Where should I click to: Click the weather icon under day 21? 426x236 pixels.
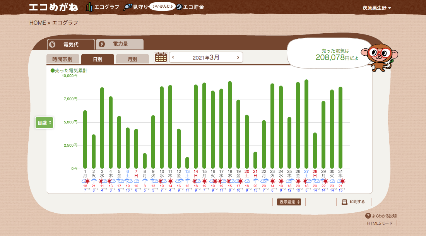click(x=255, y=181)
